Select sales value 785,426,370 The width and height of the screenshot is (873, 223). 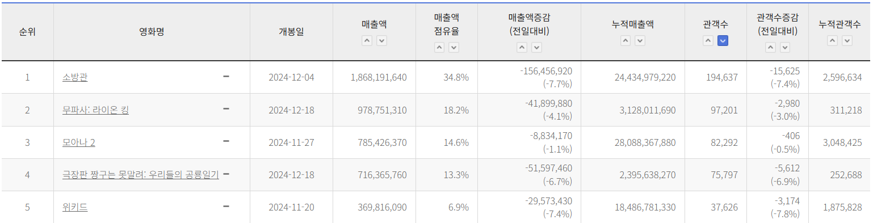click(383, 142)
